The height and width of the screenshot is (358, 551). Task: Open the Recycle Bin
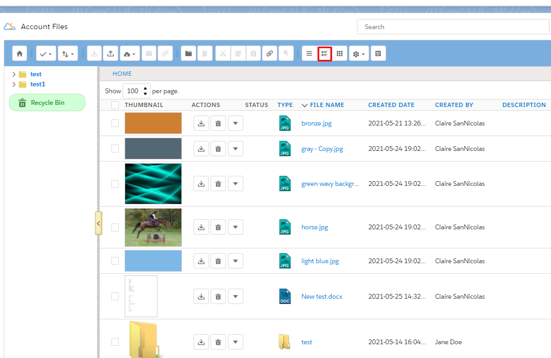coord(47,103)
